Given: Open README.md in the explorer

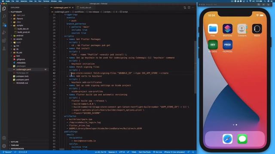Looking at the screenshot, I should 22,83.
